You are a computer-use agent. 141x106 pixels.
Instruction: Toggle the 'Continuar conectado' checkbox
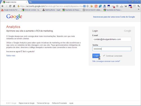(104, 56)
